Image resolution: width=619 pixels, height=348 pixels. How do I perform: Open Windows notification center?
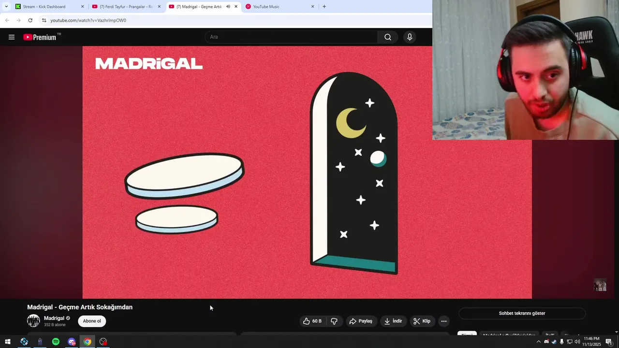[609, 342]
